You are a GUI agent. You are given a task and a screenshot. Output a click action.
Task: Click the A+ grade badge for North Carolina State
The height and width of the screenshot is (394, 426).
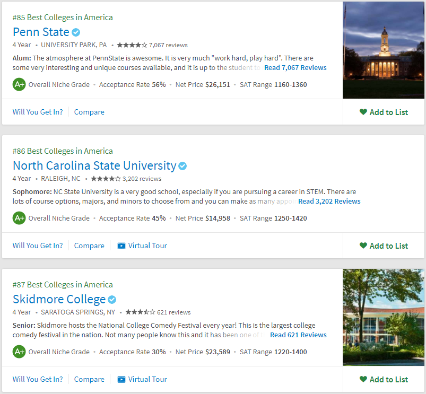tap(19, 218)
